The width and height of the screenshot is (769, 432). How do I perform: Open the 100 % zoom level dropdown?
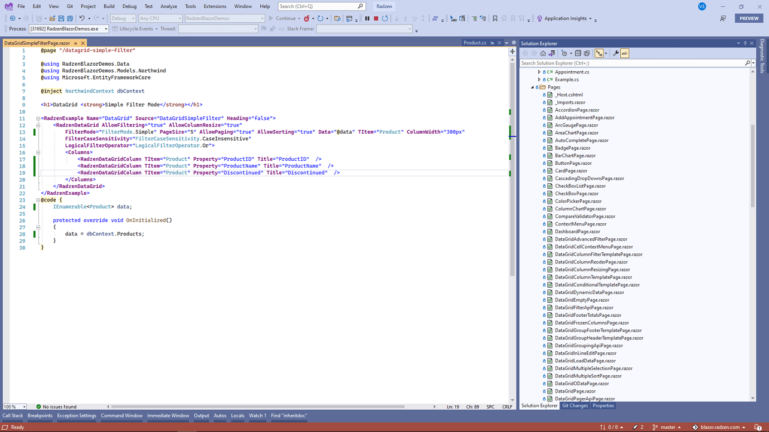(14, 407)
